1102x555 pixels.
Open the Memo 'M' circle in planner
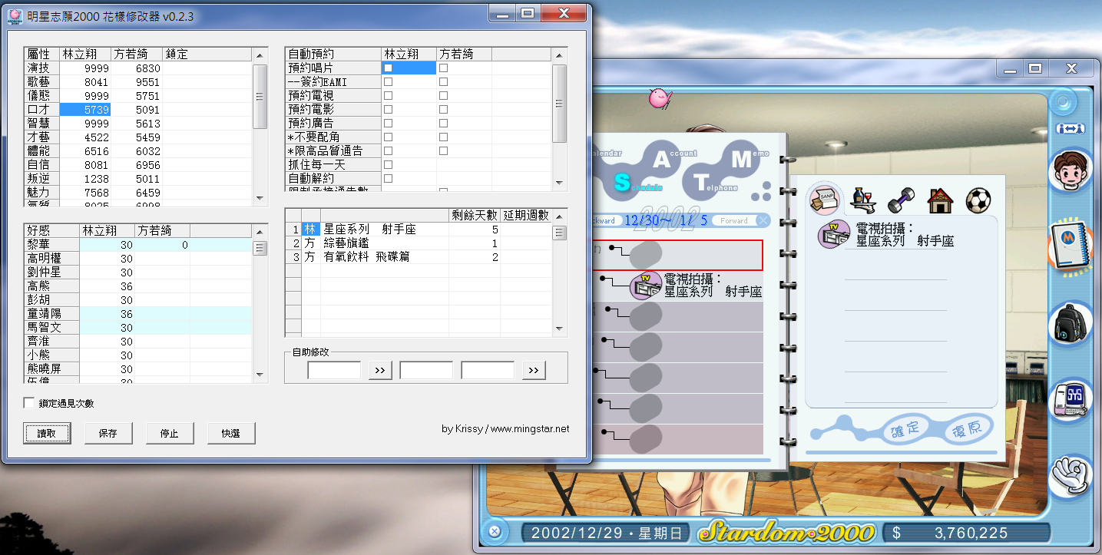pos(742,159)
